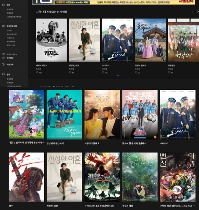Choose 드라마 in the sidebar under 방송프로그램

point(9,31)
